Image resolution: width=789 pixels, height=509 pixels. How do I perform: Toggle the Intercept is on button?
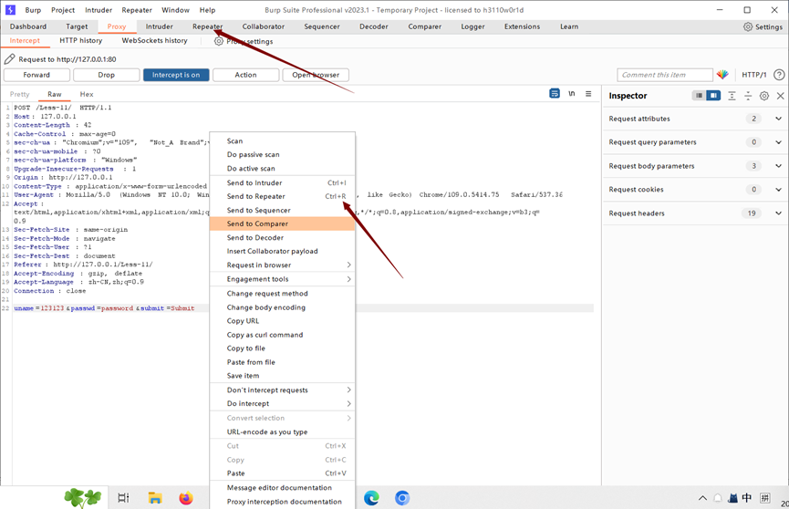pyautogui.click(x=176, y=75)
